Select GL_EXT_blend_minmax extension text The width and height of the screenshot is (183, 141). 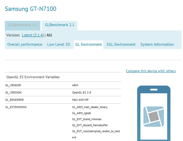click(87, 119)
